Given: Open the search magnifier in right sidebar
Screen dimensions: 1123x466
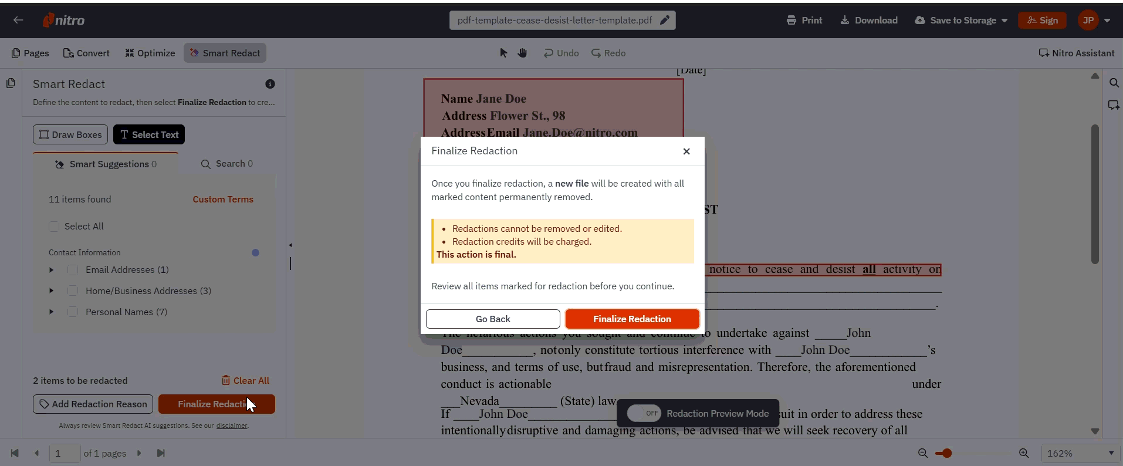Looking at the screenshot, I should pyautogui.click(x=1114, y=83).
